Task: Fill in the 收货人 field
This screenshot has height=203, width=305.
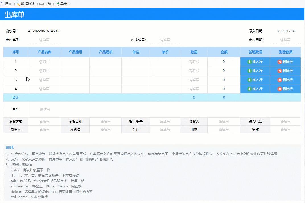Action: tap(224, 122)
